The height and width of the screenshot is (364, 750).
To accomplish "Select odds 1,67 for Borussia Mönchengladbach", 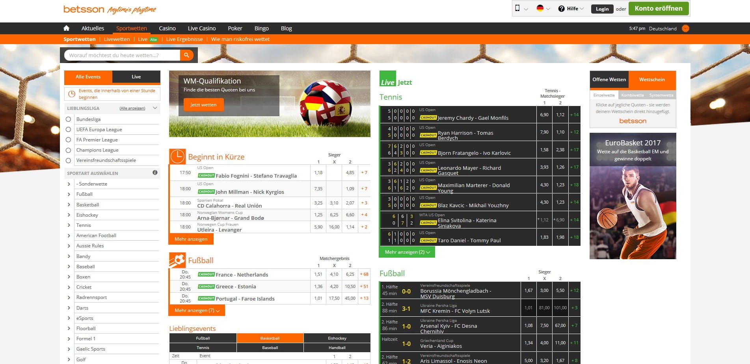I will click(x=529, y=290).
